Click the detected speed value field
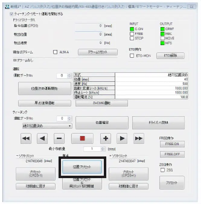Image resolution: width=201 pixels, height=204 pixels. tap(88, 43)
